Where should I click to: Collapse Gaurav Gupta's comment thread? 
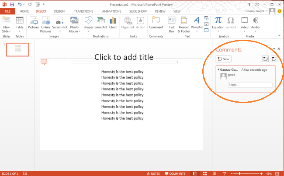pyautogui.click(x=218, y=69)
